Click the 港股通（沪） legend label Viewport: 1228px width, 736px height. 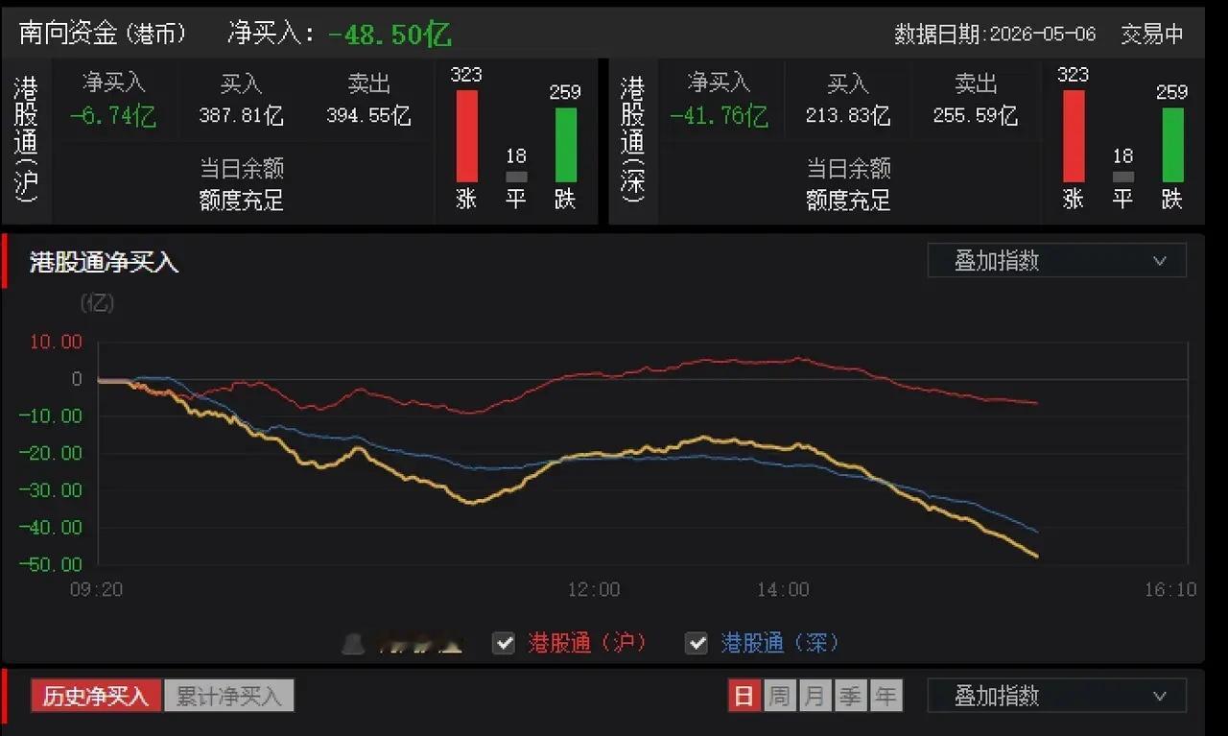coord(587,643)
